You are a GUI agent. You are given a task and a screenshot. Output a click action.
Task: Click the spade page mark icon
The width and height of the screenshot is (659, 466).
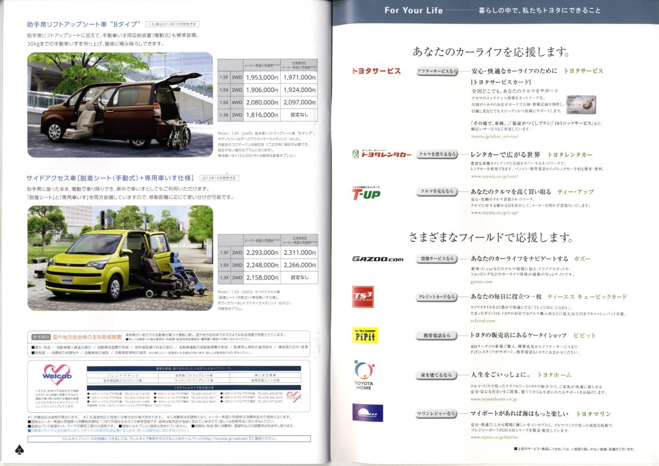point(19,449)
